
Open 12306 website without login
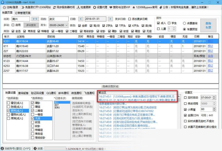coord(23,7)
